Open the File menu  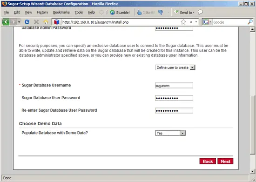6,13
